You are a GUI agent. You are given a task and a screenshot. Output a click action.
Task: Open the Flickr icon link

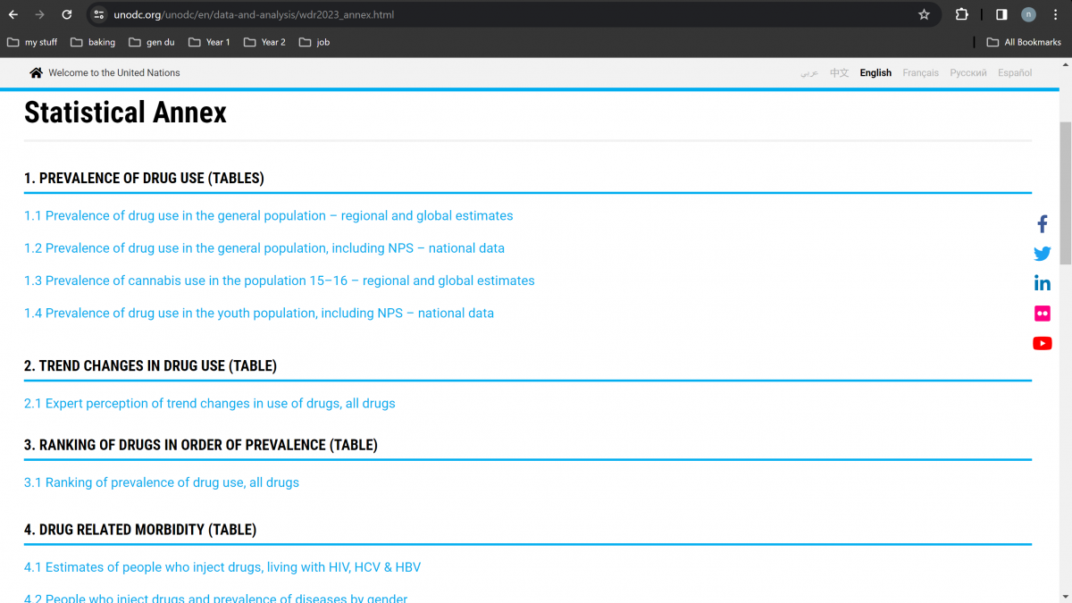point(1043,314)
